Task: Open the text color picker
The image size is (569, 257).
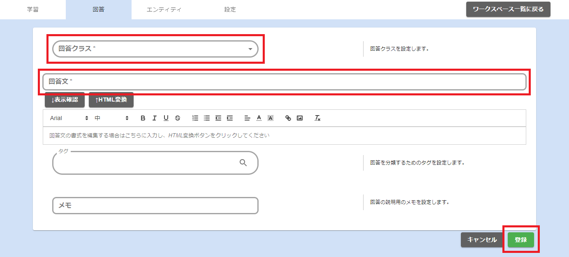Action: point(259,118)
